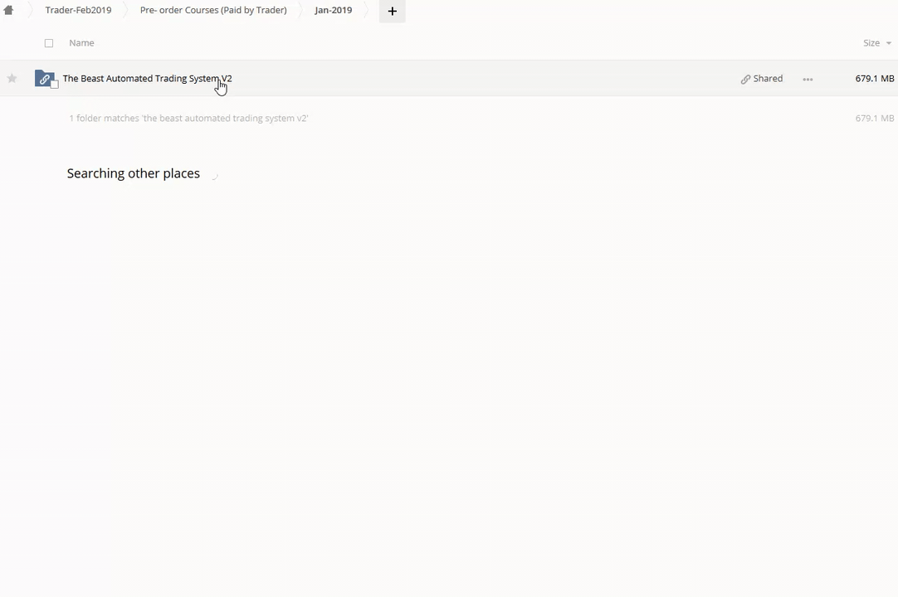The image size is (898, 597).
Task: Navigate to the Trader-Feb2019 breadcrumb
Action: pyautogui.click(x=78, y=10)
